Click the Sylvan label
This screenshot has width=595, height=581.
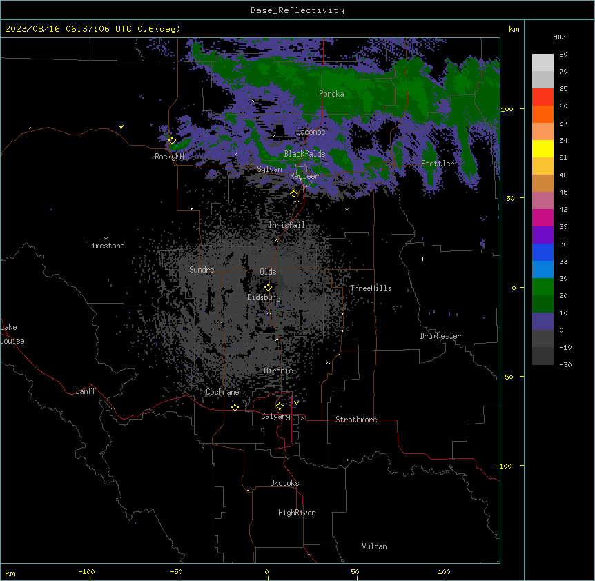[x=269, y=169]
